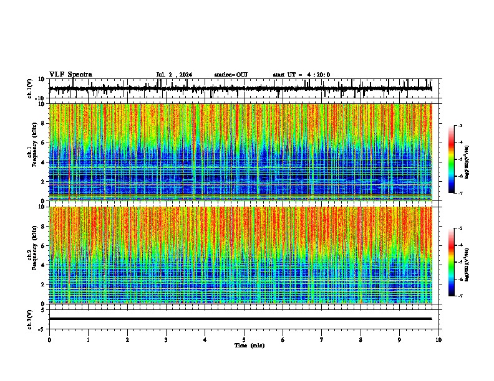Click the ch.2 PSD color bar
The image size is (494, 381).
(452, 262)
